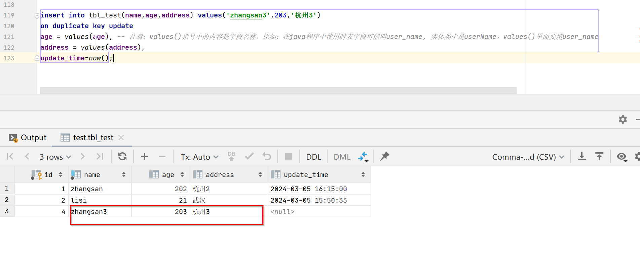Open compare data icon
This screenshot has width=640, height=268.
[363, 157]
